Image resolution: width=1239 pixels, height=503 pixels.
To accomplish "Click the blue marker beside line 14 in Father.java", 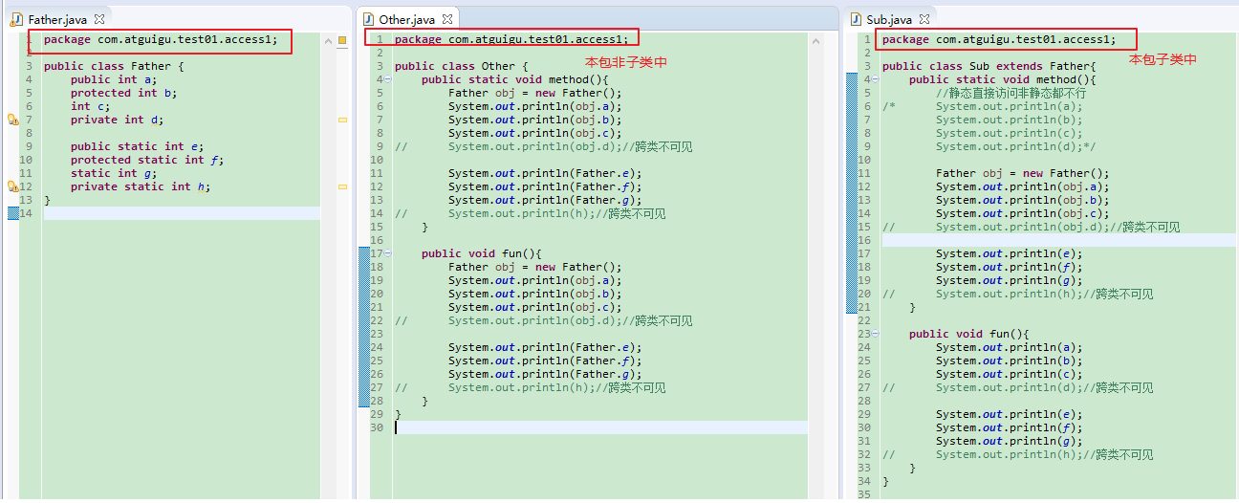I will (12, 213).
